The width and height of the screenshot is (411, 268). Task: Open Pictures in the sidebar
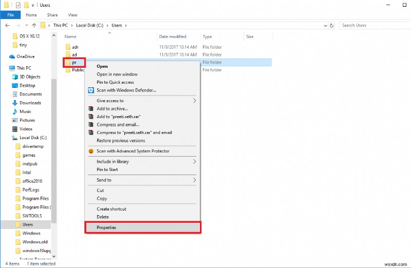coord(27,120)
